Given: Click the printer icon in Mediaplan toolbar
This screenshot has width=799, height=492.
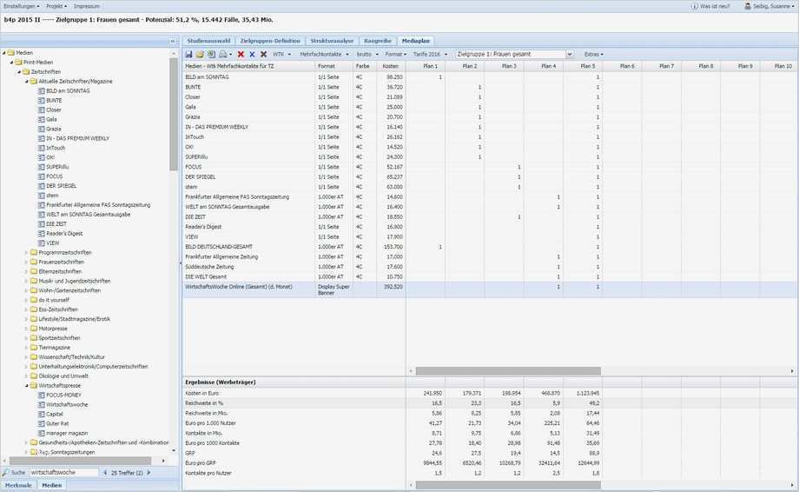Looking at the screenshot, I should coord(222,54).
